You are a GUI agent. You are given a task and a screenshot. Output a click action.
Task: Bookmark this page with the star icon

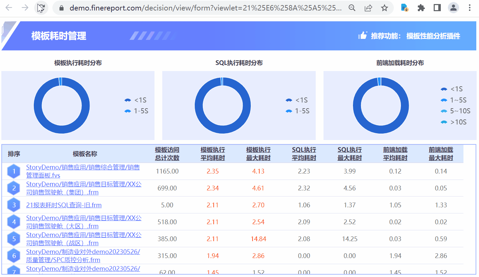click(384, 8)
